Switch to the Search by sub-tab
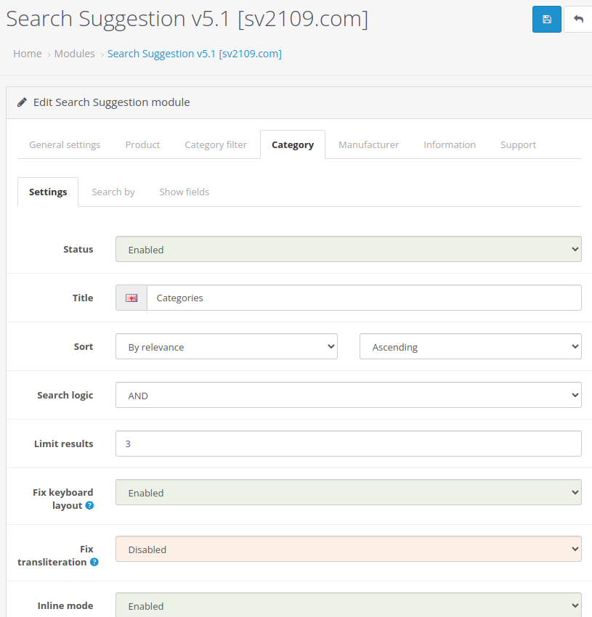The image size is (592, 617). point(113,192)
